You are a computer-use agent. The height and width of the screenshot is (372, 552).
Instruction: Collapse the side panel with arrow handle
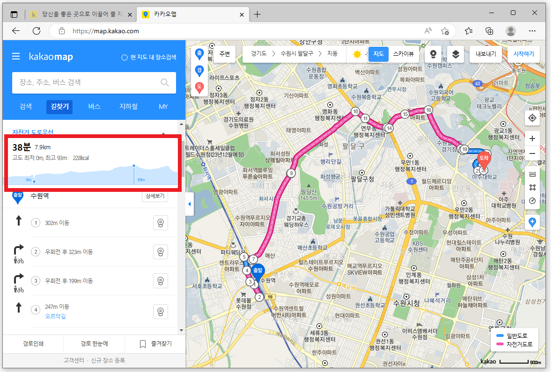pos(190,204)
